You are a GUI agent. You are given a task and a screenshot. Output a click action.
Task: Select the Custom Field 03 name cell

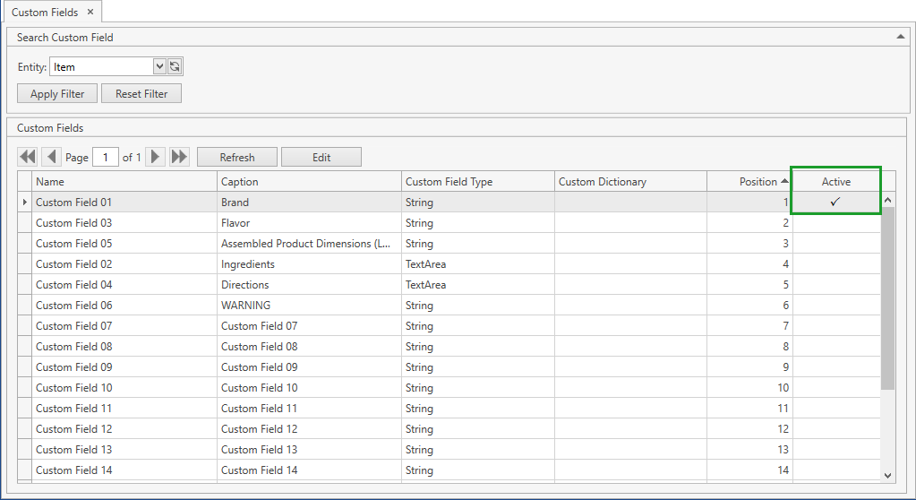pyautogui.click(x=124, y=223)
